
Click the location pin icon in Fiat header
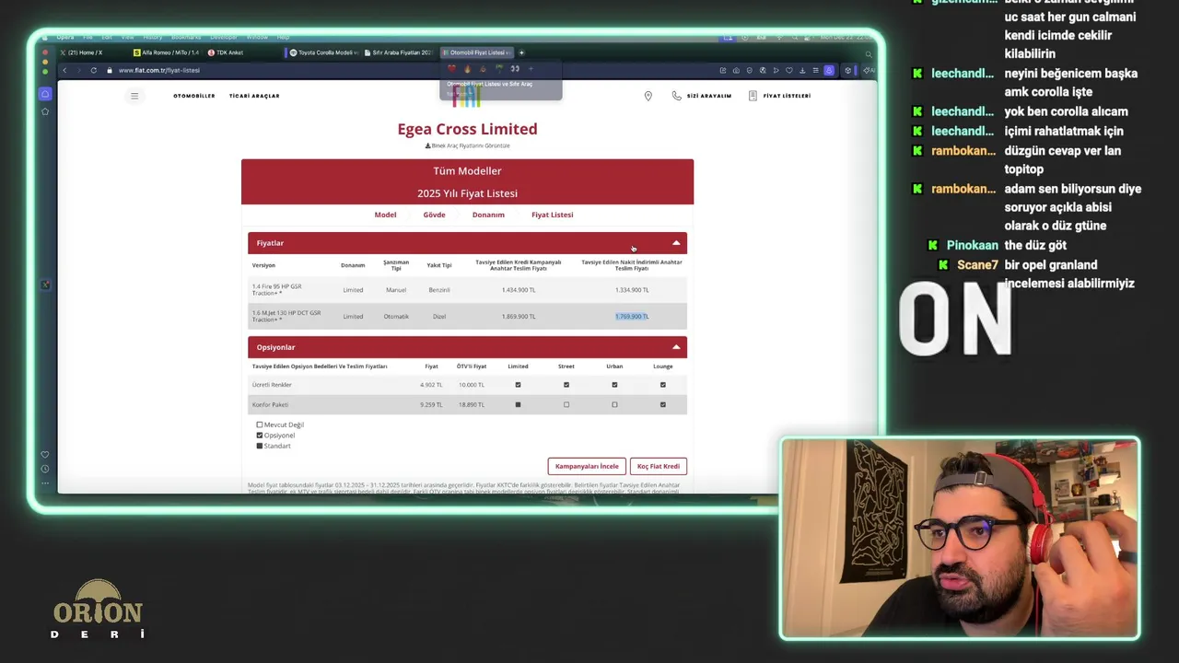pyautogui.click(x=648, y=96)
